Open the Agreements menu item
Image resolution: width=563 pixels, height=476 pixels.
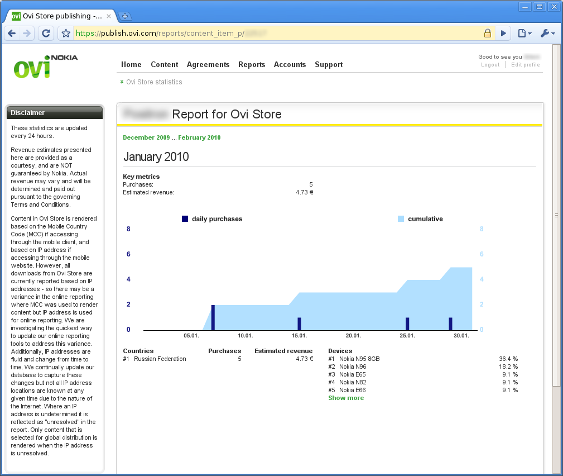click(208, 64)
